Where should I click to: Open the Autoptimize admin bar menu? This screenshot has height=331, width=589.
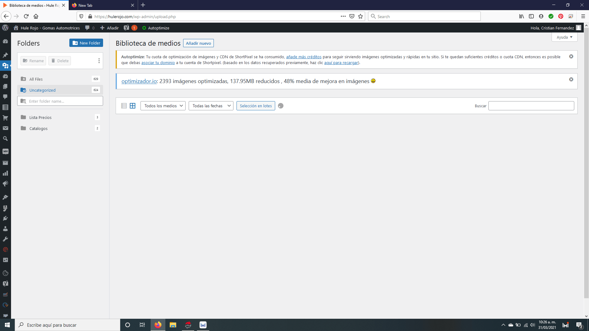[156, 28]
